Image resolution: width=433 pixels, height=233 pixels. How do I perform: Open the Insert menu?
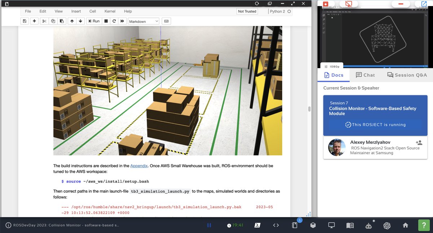coord(76,12)
